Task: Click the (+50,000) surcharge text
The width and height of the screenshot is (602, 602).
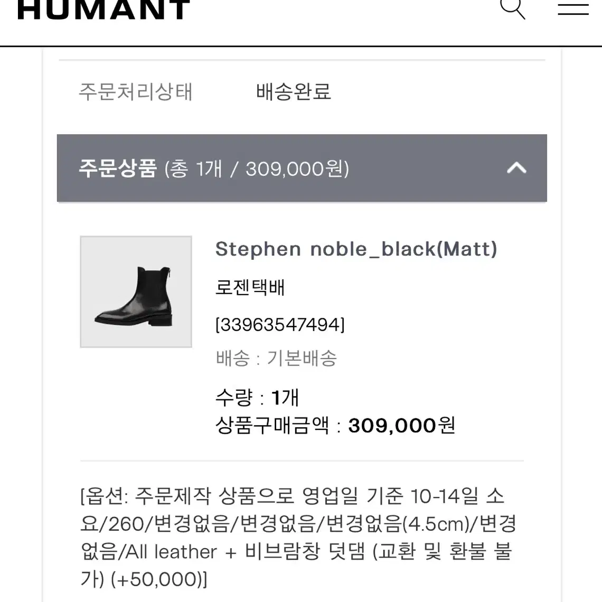Action: (x=158, y=579)
